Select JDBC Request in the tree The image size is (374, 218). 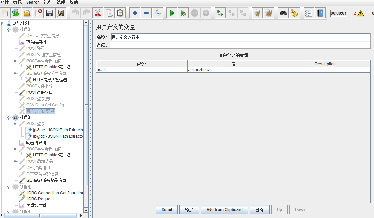click(x=40, y=199)
